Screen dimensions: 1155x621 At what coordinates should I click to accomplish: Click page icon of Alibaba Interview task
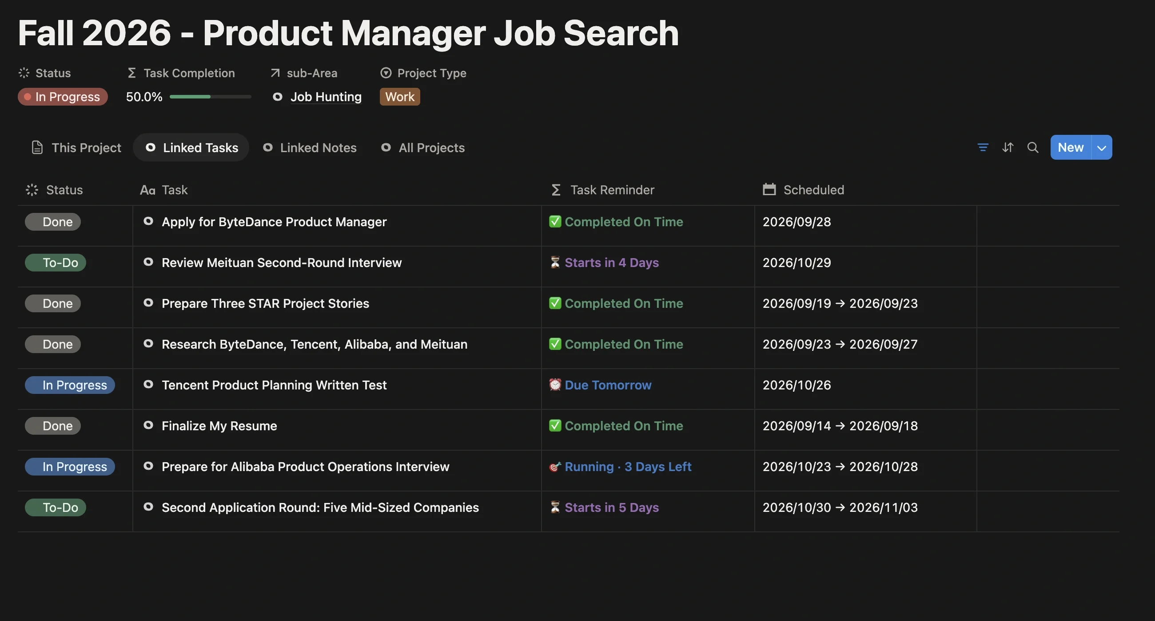(x=148, y=466)
